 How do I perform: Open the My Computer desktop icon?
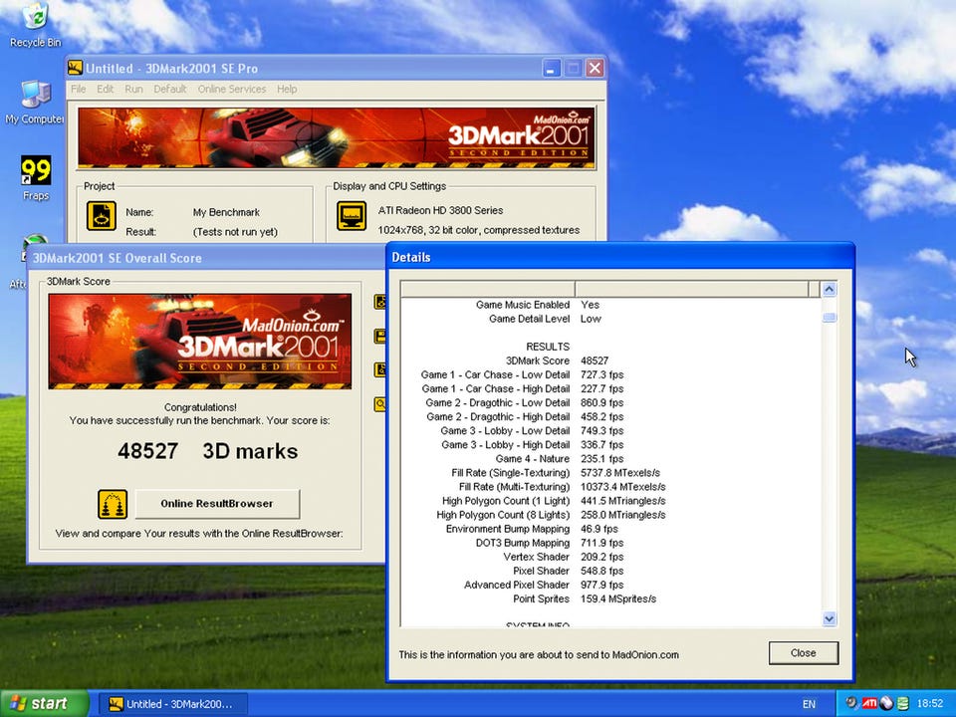(35, 96)
